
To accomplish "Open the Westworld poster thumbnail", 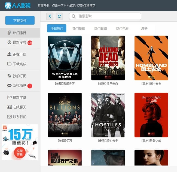I will coord(65,58).
